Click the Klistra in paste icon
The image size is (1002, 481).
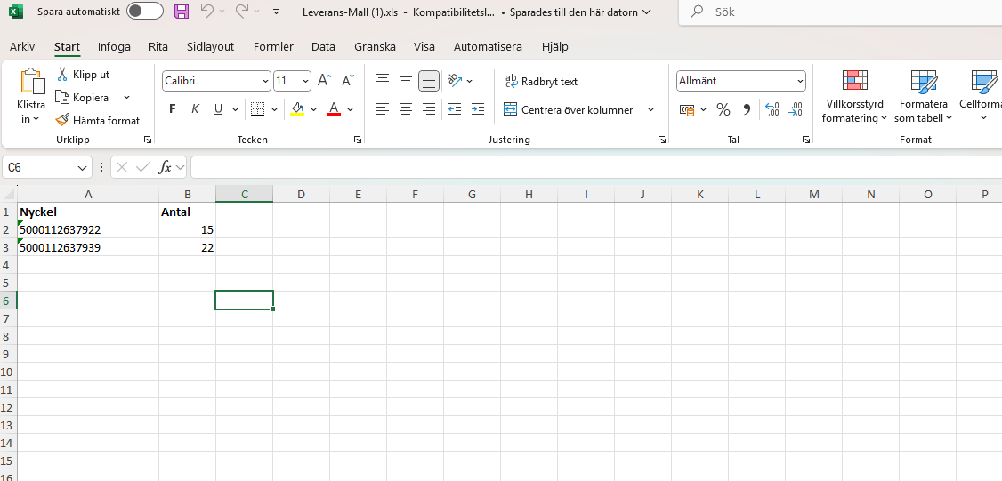click(33, 82)
